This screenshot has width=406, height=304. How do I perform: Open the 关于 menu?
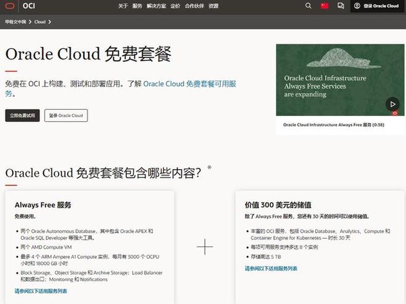(123, 6)
